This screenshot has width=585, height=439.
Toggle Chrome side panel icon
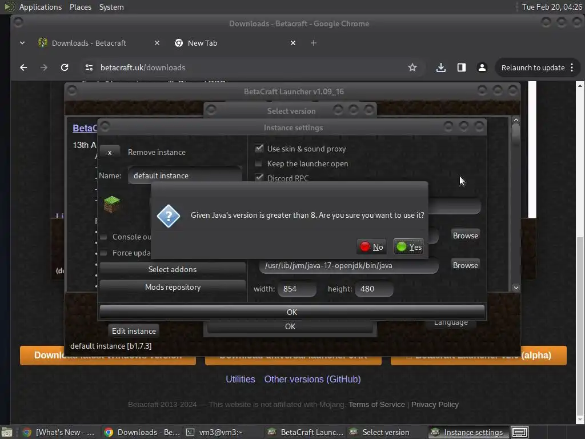tap(462, 67)
